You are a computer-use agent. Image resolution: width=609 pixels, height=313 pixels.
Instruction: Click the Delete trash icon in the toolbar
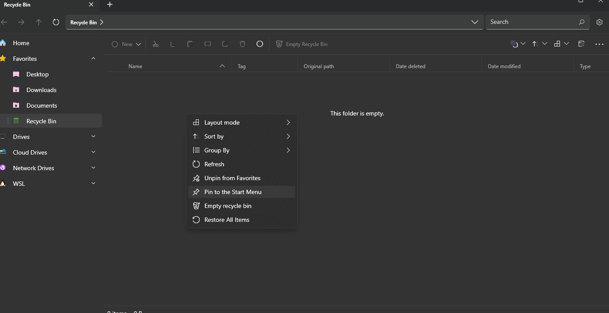242,44
